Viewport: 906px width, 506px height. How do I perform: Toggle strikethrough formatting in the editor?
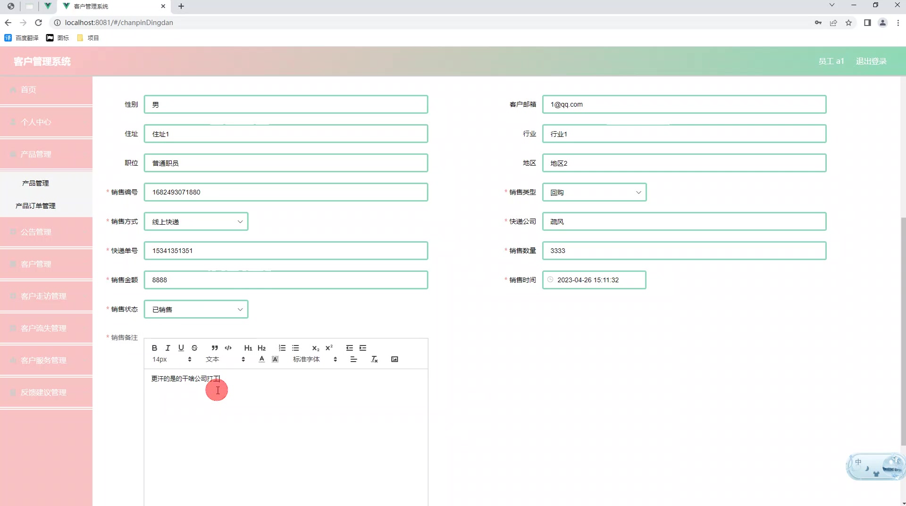pos(194,348)
